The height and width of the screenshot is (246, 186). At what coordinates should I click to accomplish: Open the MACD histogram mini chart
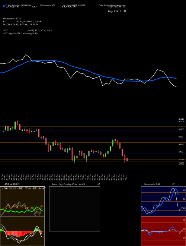click(22, 231)
